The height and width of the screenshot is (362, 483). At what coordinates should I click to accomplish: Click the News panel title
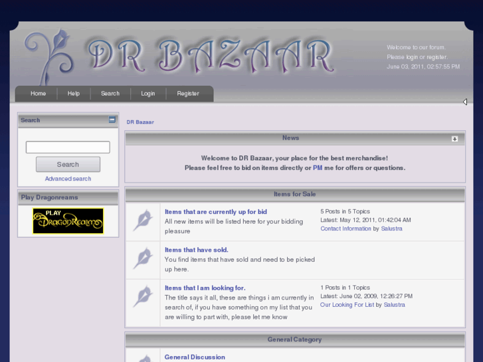pos(291,137)
